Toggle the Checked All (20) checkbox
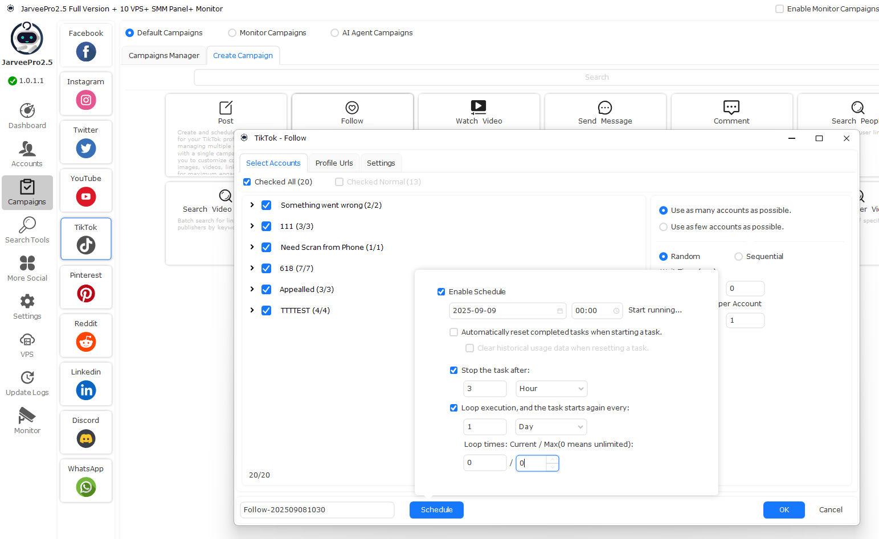The image size is (879, 539). coord(247,182)
